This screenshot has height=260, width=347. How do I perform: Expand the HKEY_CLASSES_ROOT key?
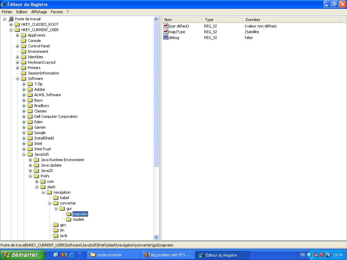point(11,24)
